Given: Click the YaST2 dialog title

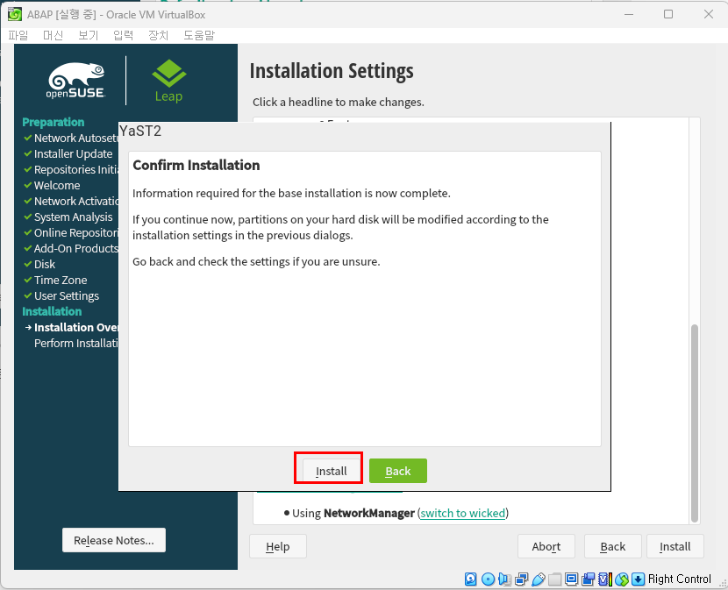Looking at the screenshot, I should point(140,131).
